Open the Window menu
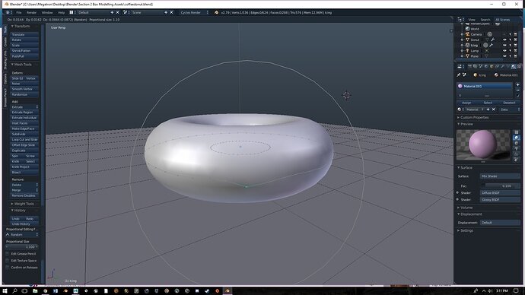This screenshot has width=525, height=295. [x=47, y=12]
